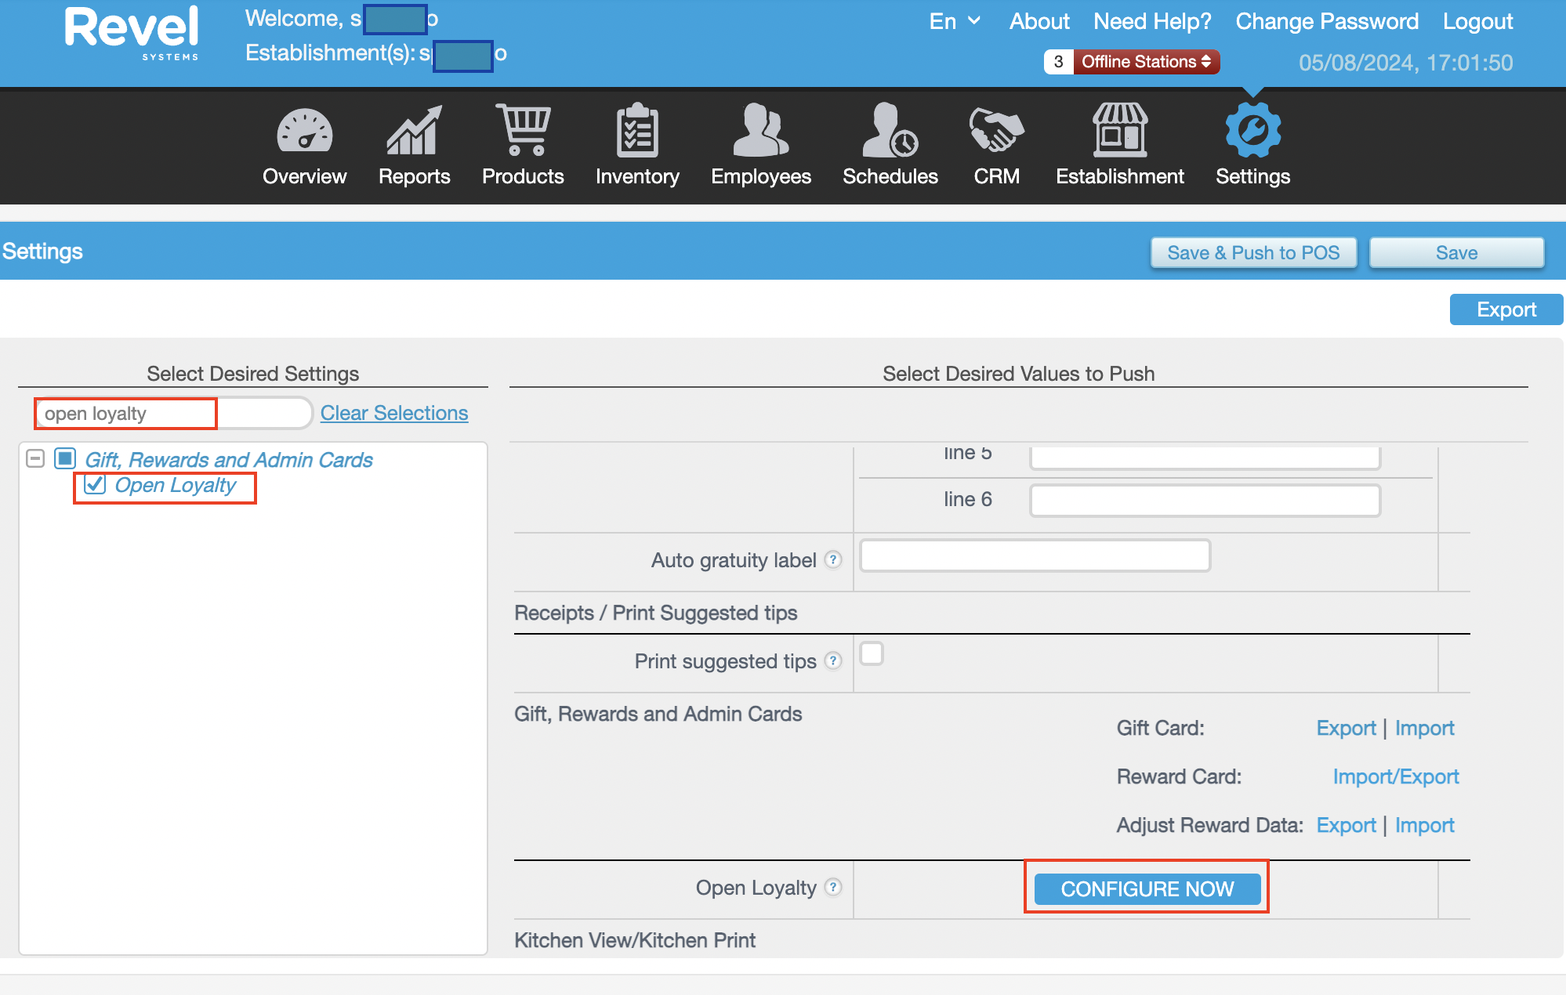Viewport: 1566px width, 995px height.
Task: Open Reports chart icon
Action: [x=414, y=130]
